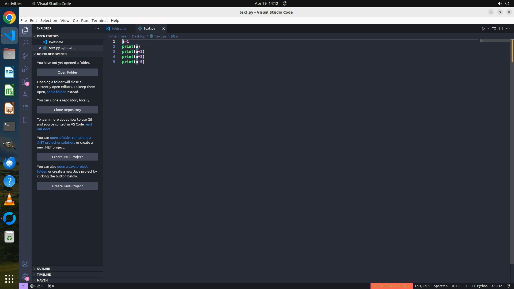This screenshot has width=514, height=289.
Task: Toggle notifications bell in status bar
Action: [x=508, y=286]
